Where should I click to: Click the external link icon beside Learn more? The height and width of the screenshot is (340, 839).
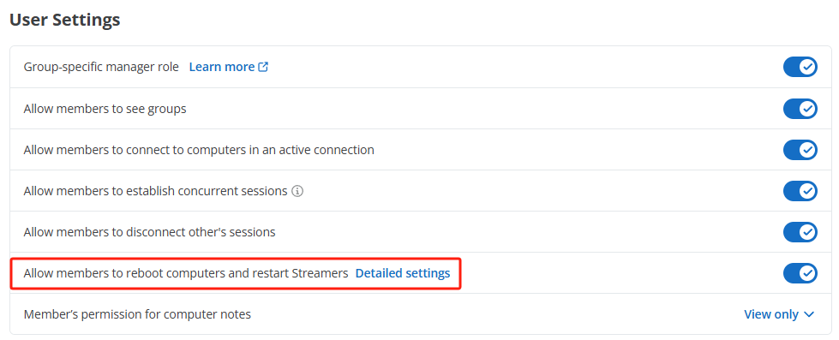(x=263, y=67)
